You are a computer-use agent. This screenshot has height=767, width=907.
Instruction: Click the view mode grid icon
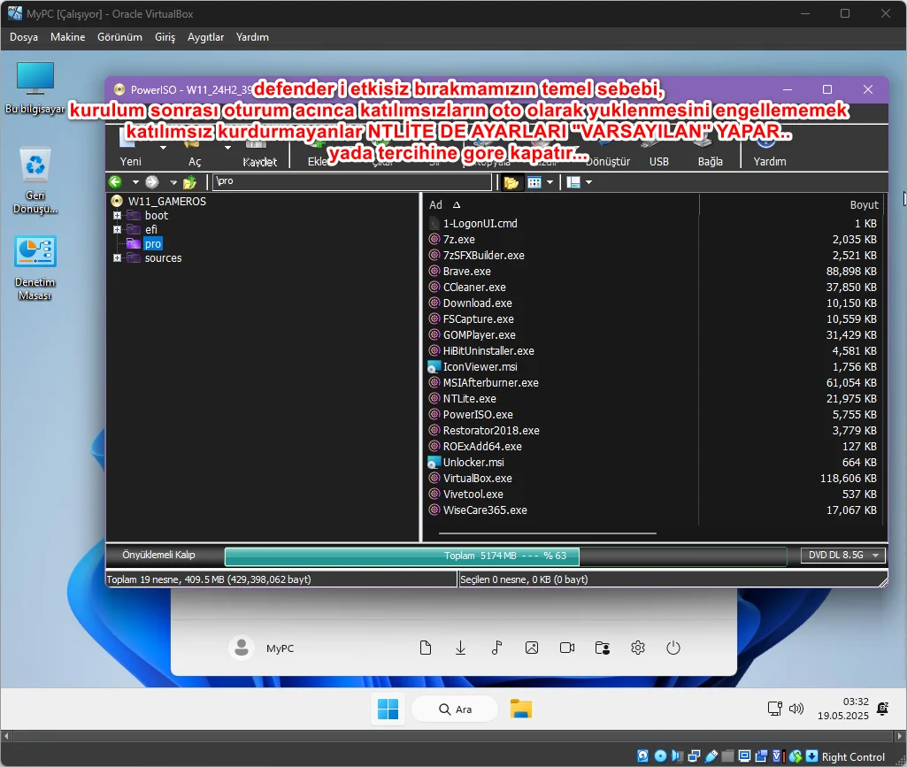534,183
